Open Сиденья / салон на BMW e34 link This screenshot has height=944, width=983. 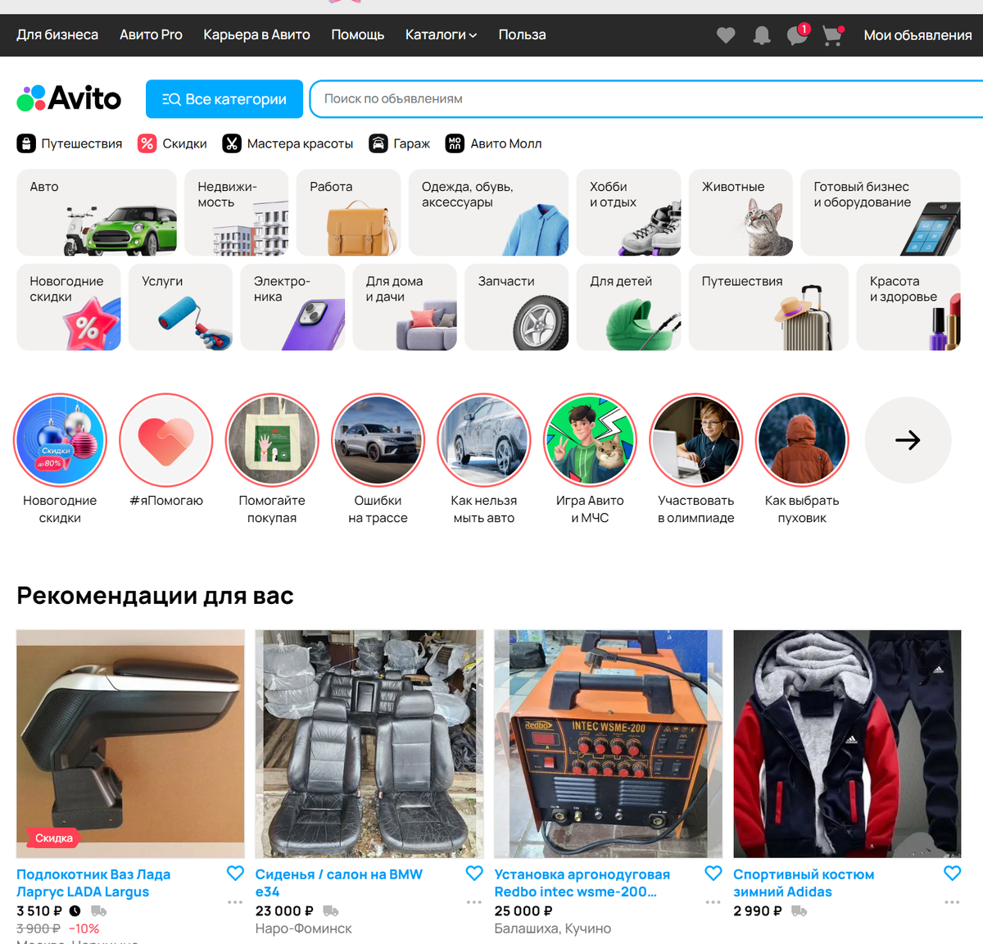339,883
